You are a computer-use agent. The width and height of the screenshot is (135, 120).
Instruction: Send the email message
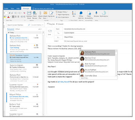click(50, 32)
